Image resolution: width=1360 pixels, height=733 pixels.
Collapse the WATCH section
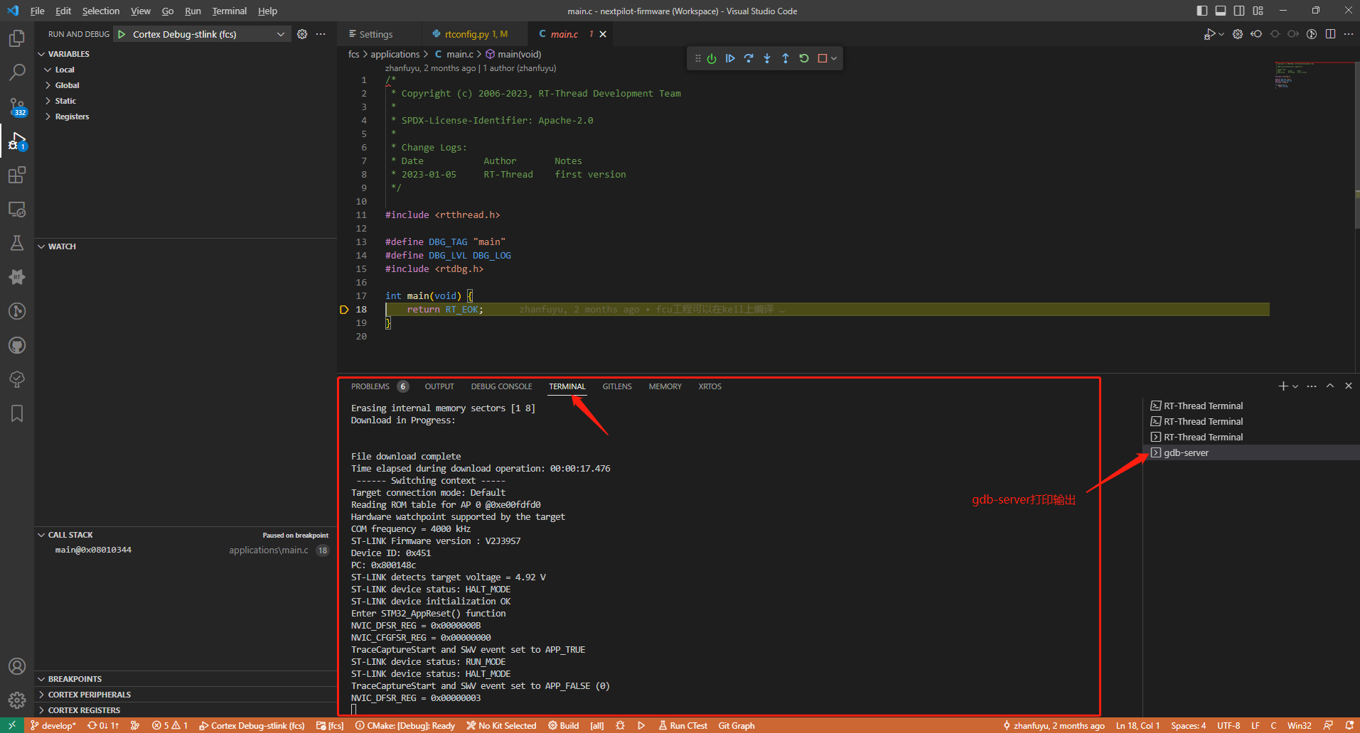point(186,246)
